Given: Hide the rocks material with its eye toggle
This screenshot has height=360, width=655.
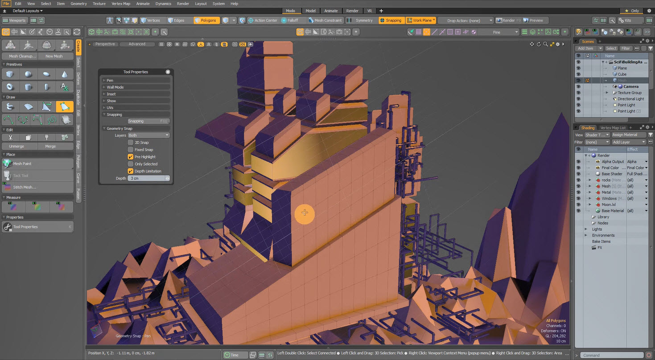Looking at the screenshot, I should (x=579, y=180).
